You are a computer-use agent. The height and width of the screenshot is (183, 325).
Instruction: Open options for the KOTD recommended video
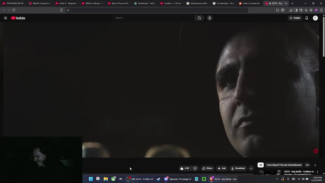tap(317, 172)
